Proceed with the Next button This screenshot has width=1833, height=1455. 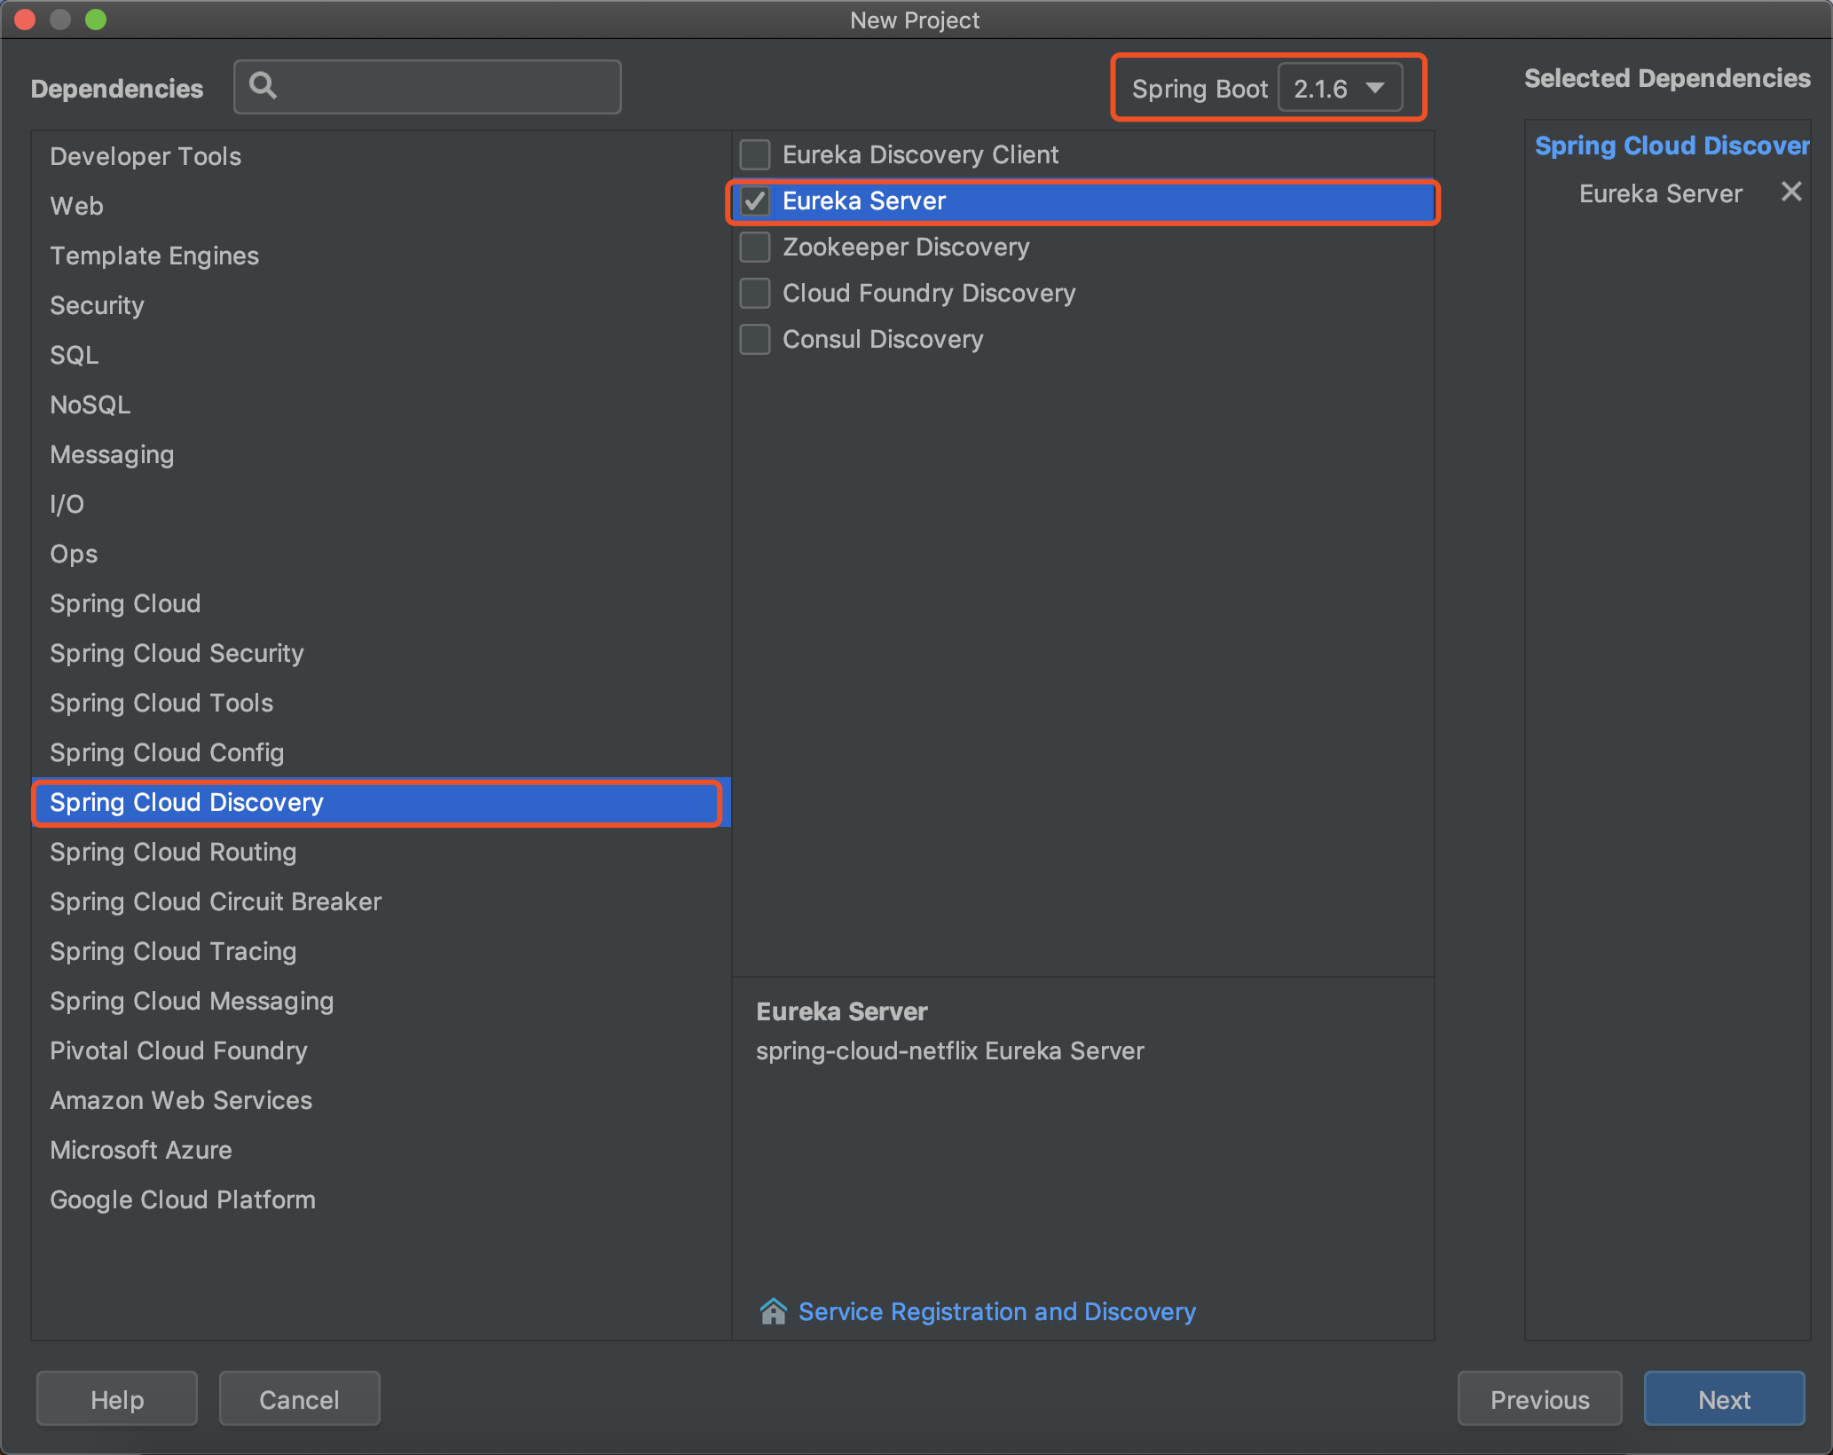pos(1724,1399)
